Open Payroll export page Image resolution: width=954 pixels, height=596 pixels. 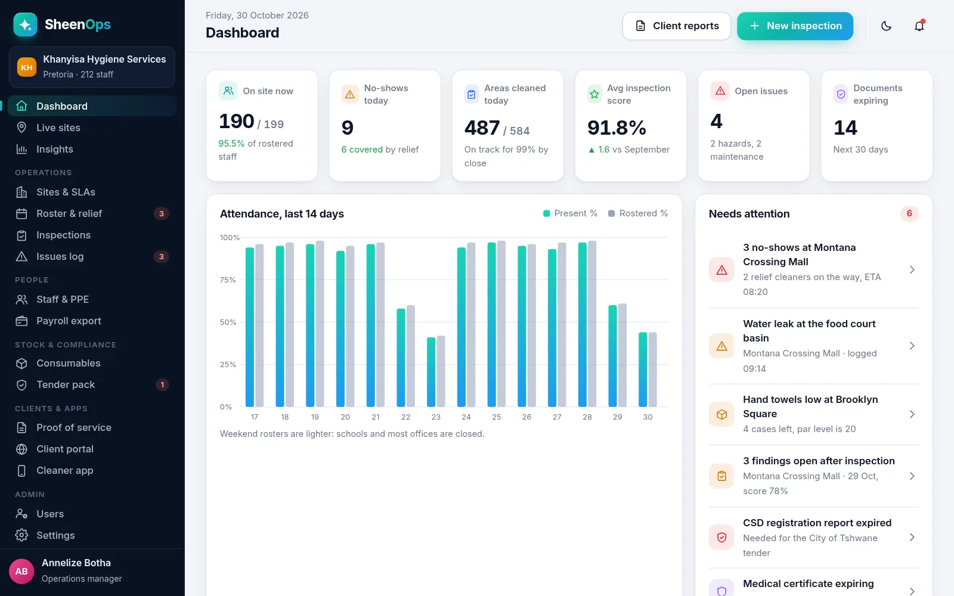[92, 321]
